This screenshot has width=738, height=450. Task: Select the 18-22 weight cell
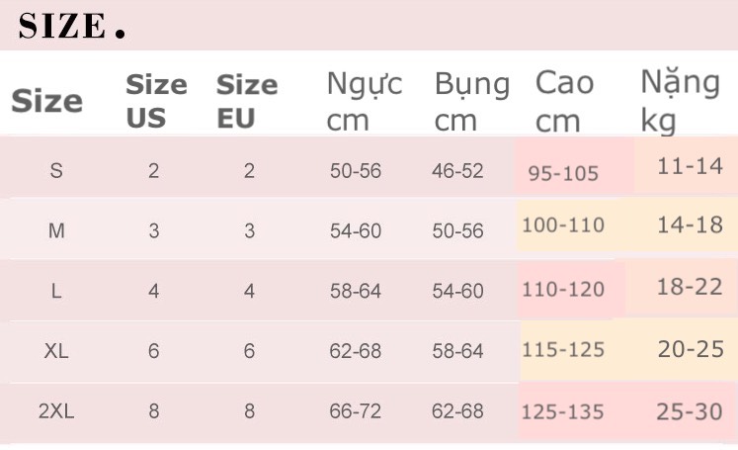click(690, 287)
